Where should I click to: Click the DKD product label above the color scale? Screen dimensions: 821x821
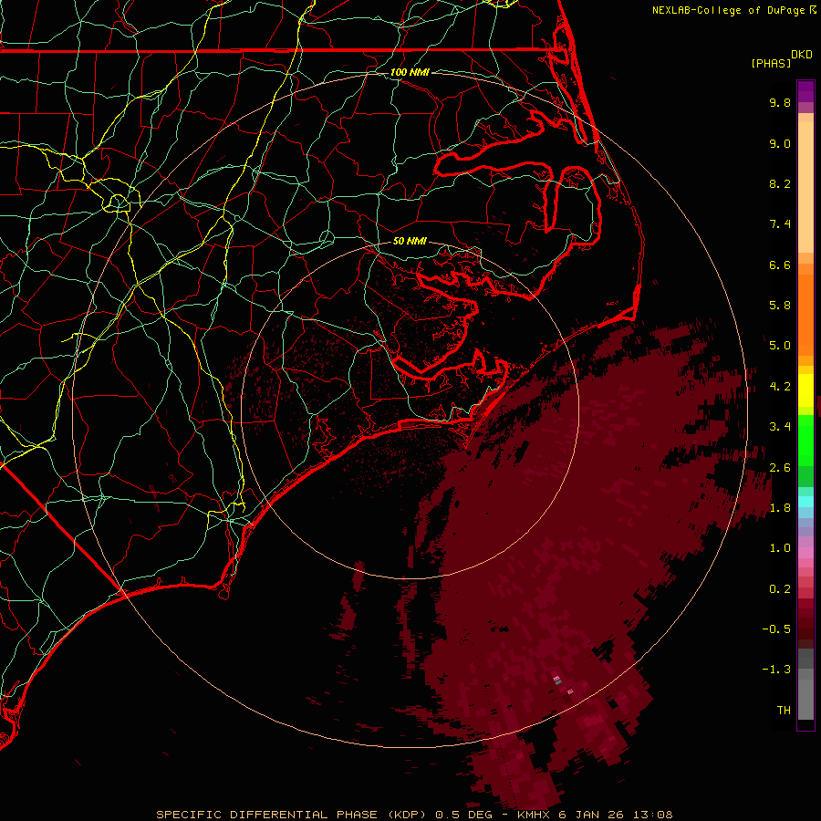point(802,55)
